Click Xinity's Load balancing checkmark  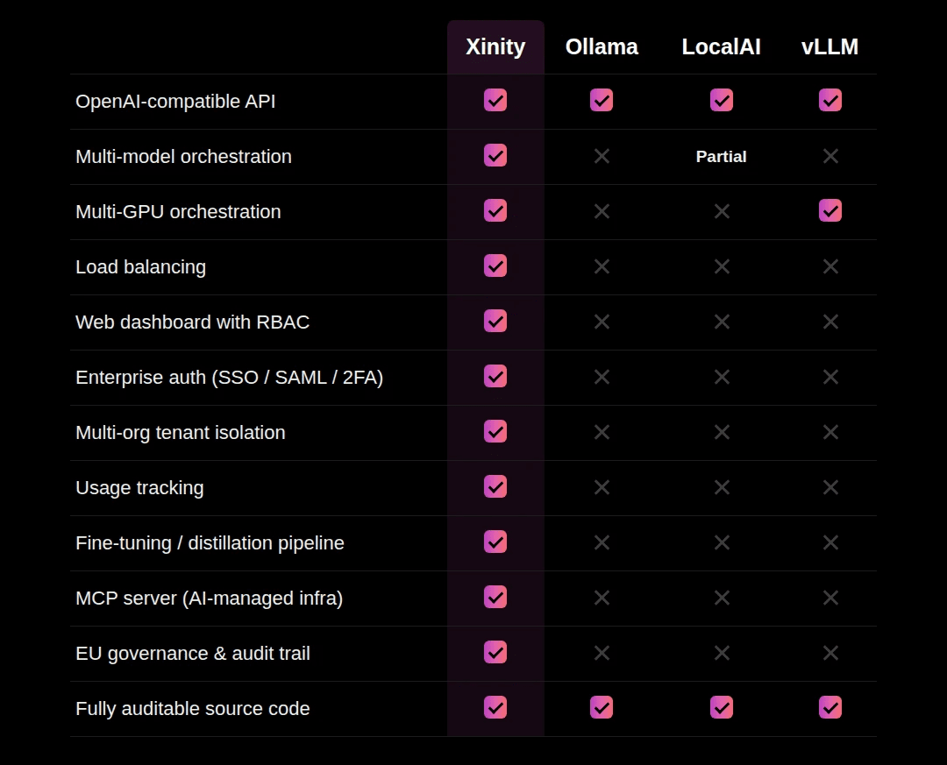pyautogui.click(x=495, y=266)
